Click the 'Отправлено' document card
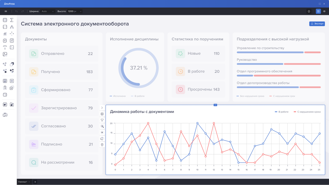 click(62, 54)
